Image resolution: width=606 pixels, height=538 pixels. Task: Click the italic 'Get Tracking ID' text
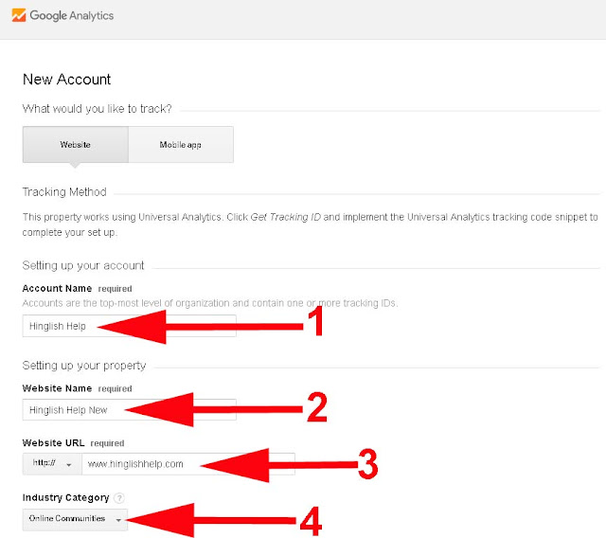coord(285,217)
